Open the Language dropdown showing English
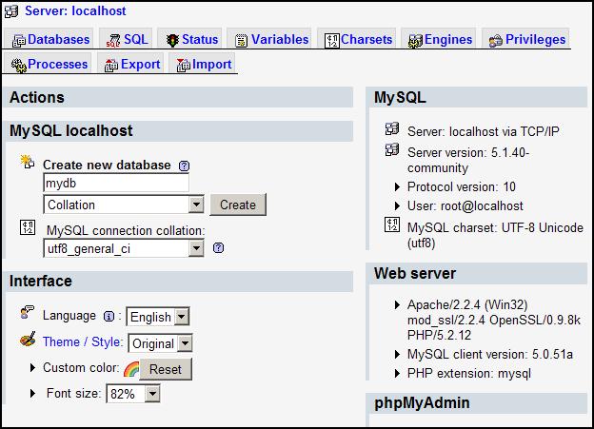Viewport: 594px width, 429px height. [x=158, y=317]
